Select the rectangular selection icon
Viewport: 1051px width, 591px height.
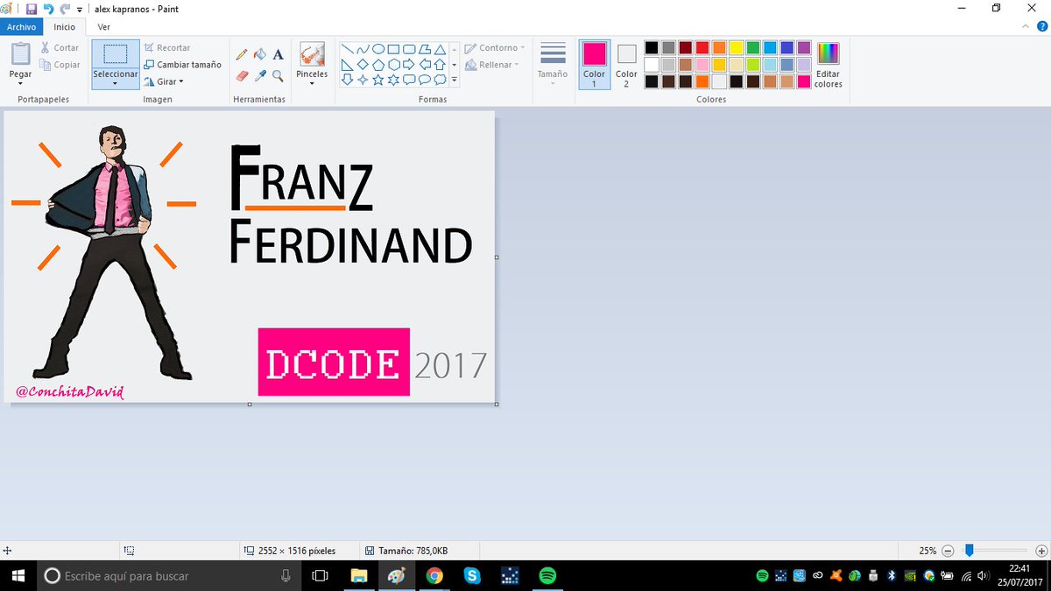[116, 54]
